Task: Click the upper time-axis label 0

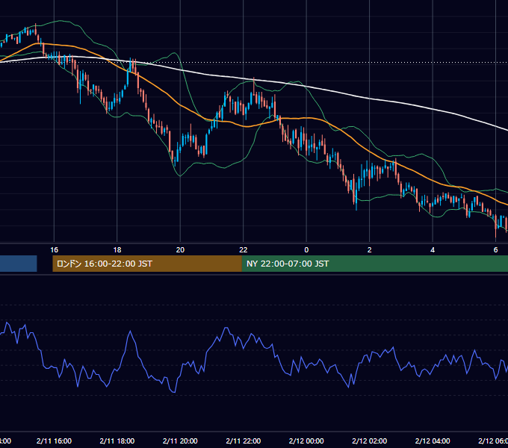Action: [306, 250]
